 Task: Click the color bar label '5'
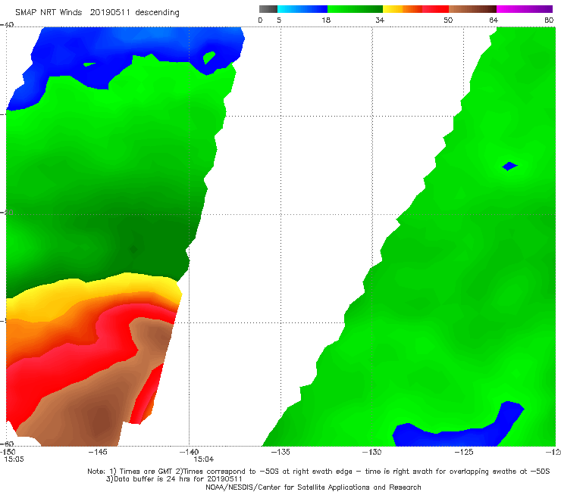pos(279,20)
